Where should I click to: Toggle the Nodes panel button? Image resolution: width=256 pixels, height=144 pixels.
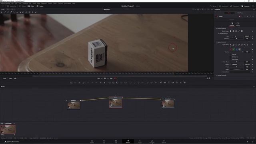point(40,6)
